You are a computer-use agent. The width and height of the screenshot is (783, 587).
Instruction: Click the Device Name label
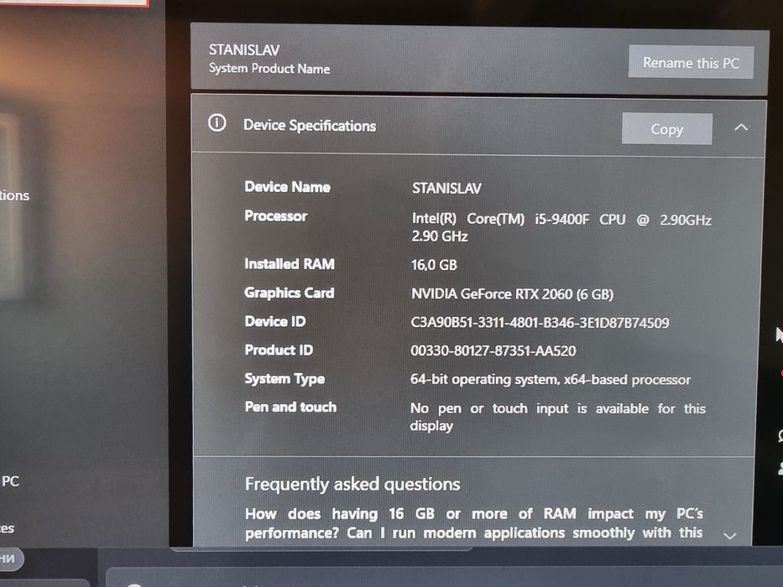(288, 187)
